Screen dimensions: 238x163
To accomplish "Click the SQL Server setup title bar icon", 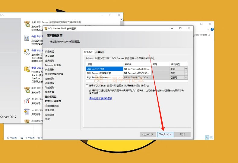I will tap(46, 28).
